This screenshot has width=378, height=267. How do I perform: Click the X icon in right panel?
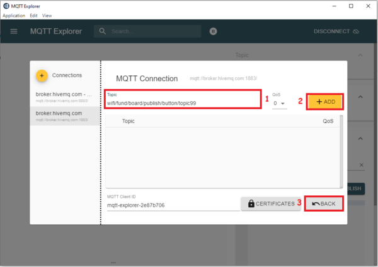coord(362,165)
